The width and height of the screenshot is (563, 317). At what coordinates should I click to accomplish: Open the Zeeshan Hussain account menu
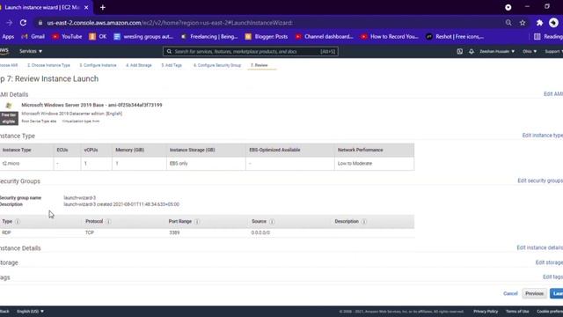pyautogui.click(x=497, y=51)
